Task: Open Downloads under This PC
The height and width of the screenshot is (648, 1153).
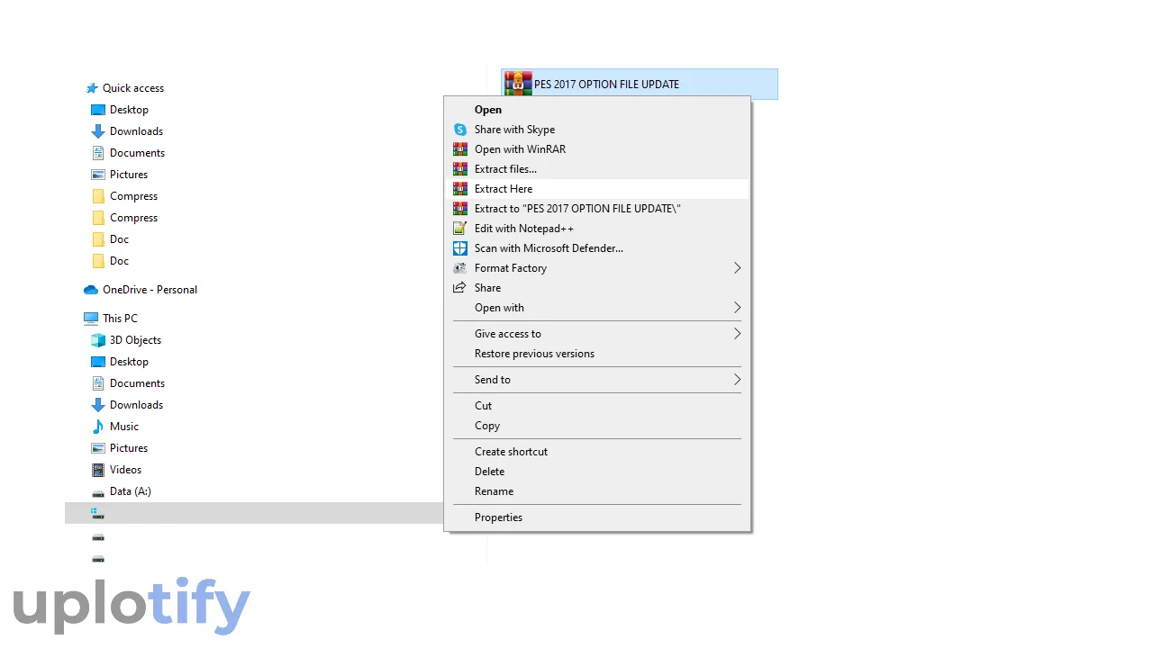Action: [136, 405]
